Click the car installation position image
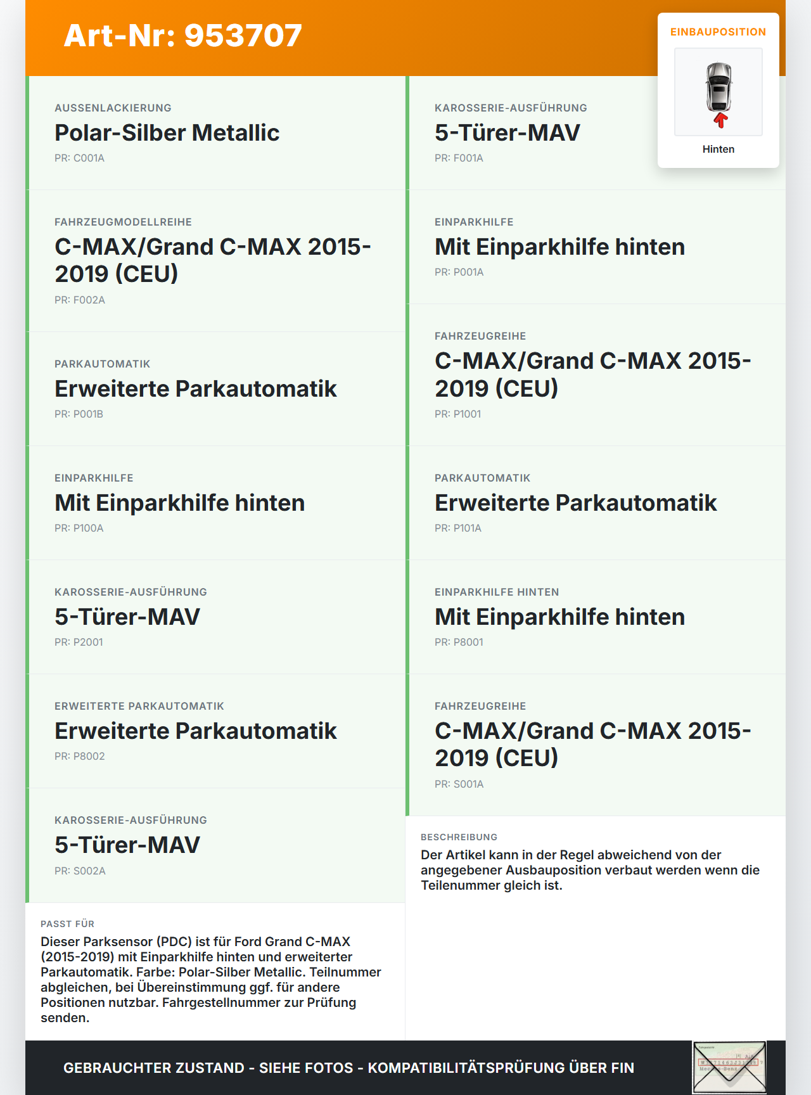Viewport: 811px width, 1095px height. coord(718,91)
